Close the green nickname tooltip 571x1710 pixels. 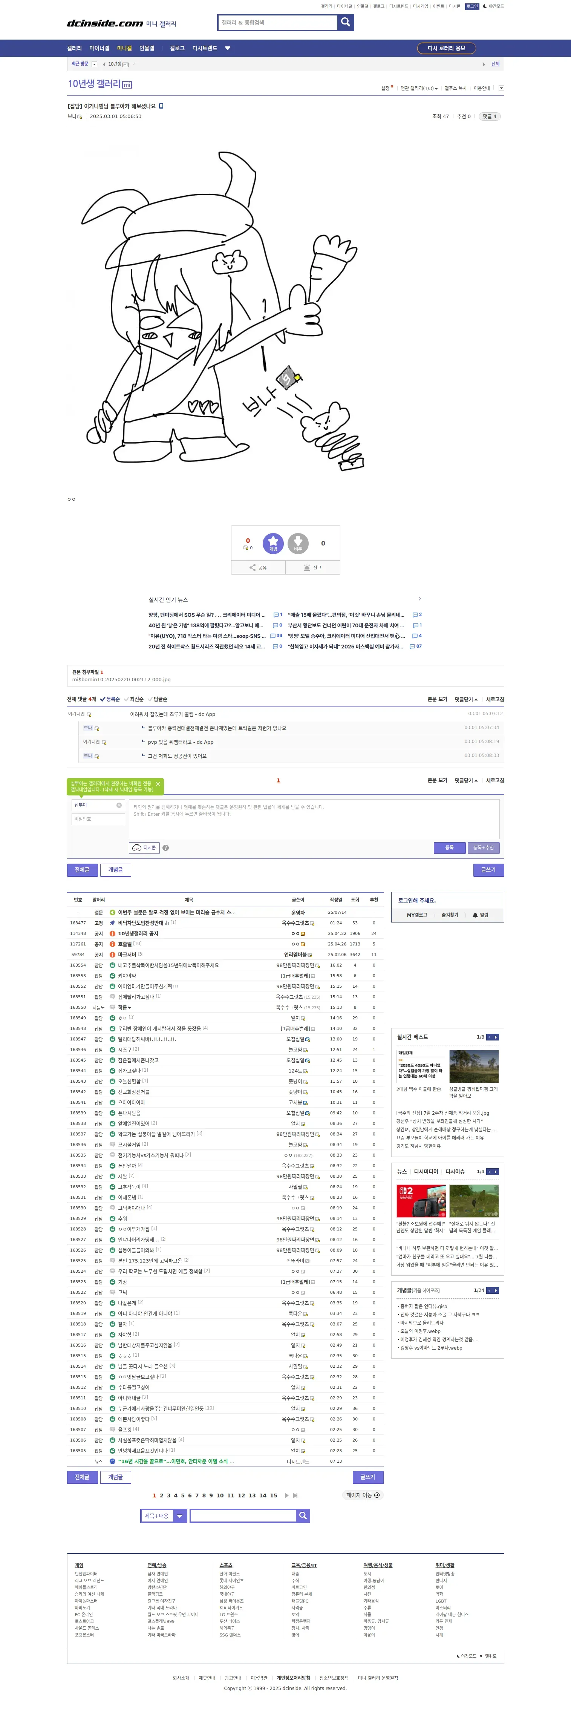pyautogui.click(x=158, y=784)
